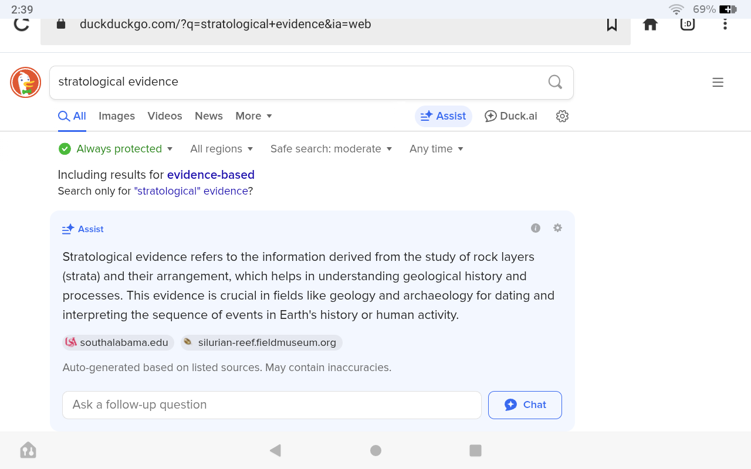Tap the Wi-Fi status icon
This screenshot has width=751, height=469.
[x=676, y=9]
